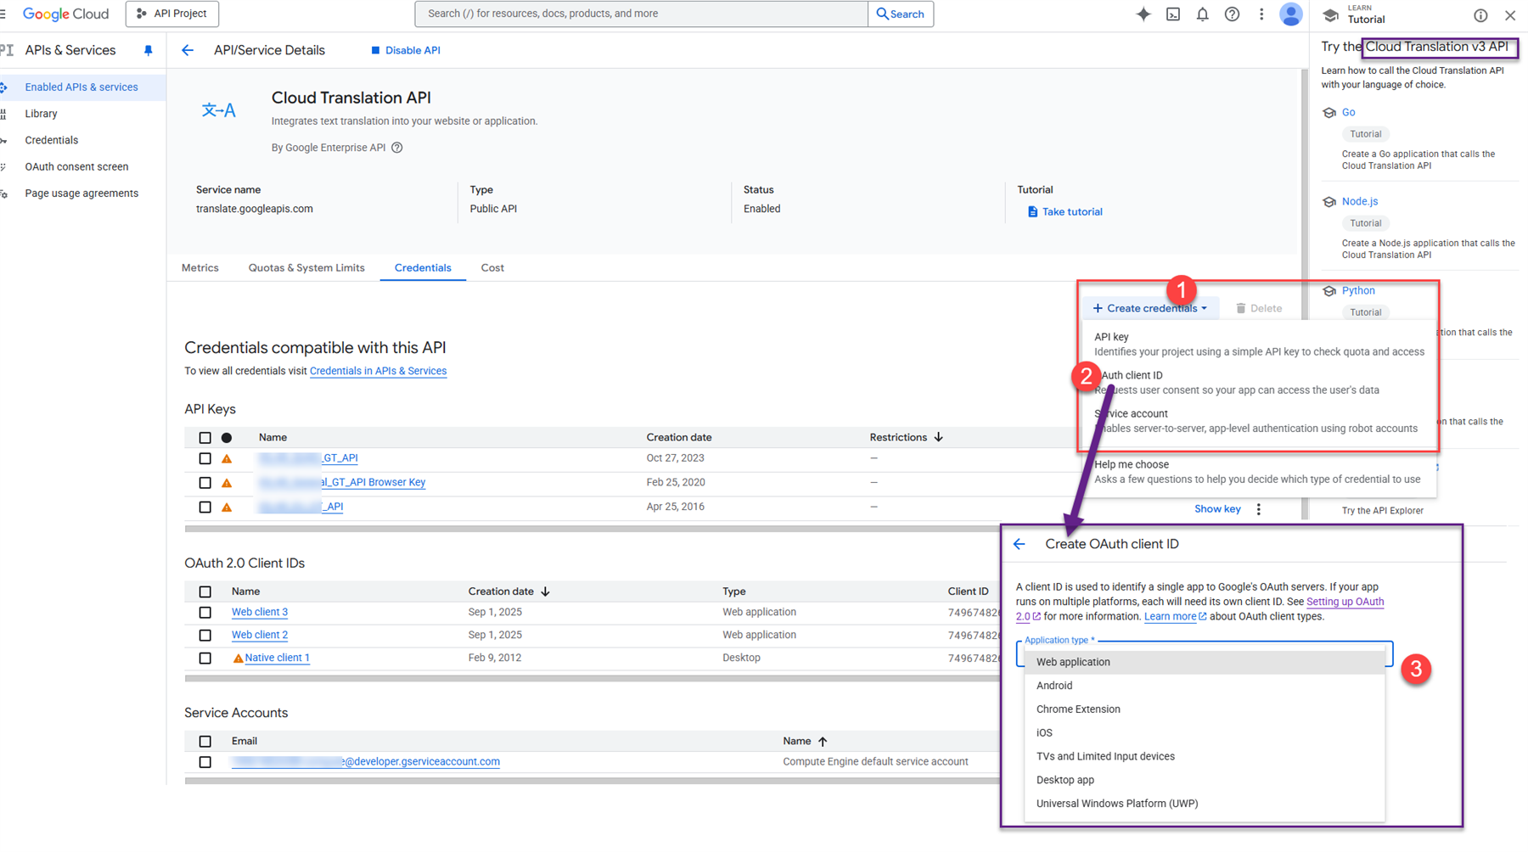
Task: Click the API Keys table horizontal scrollbar
Action: point(592,529)
